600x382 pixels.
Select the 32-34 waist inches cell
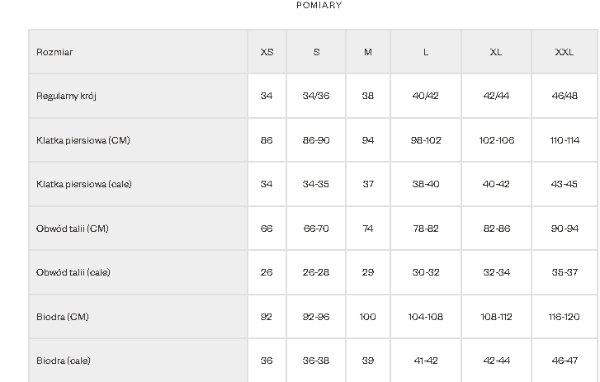(496, 272)
